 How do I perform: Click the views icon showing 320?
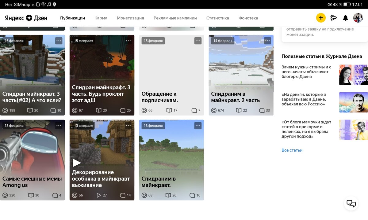[5, 195]
